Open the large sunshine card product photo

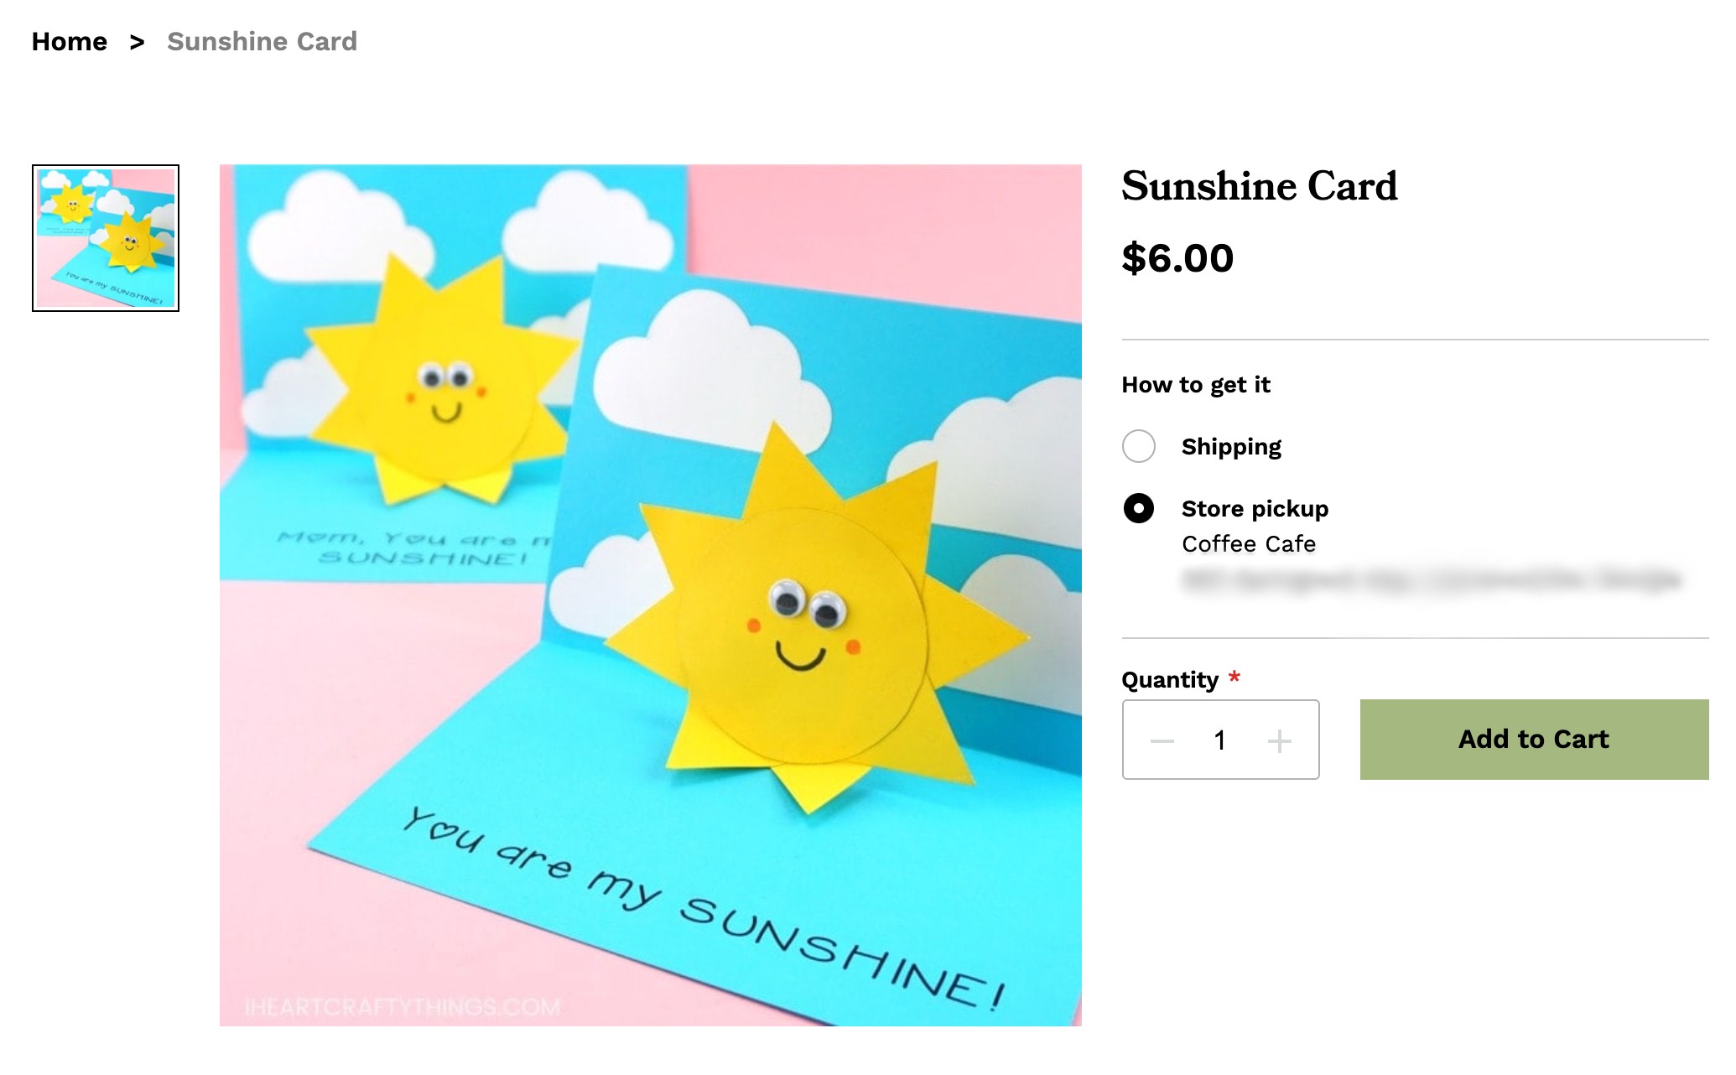650,595
